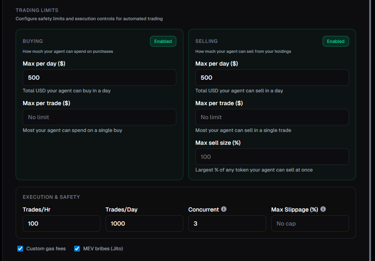375x261 pixels.
Task: Click the BUYING section header
Action: point(32,41)
